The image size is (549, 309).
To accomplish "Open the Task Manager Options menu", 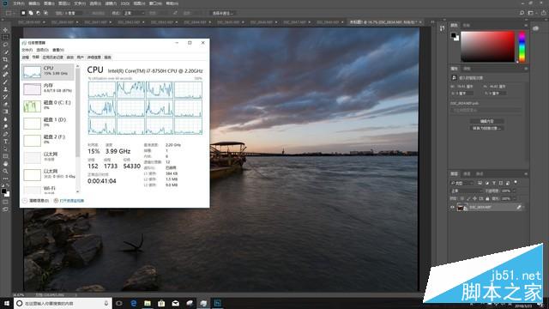I will coord(43,50).
